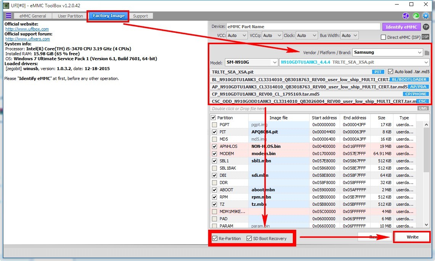Check the PGPT partition checkbox
This screenshot has width=435, height=261.
coord(214,125)
